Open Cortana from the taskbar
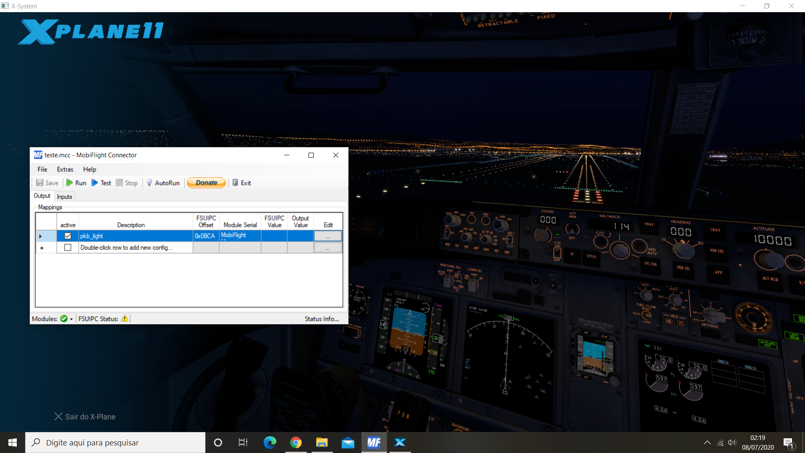 pyautogui.click(x=218, y=443)
